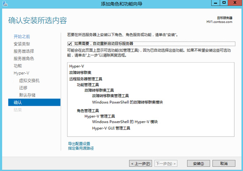Minimize the wizard window
Viewport: 243px width, 171px height.
215,3
